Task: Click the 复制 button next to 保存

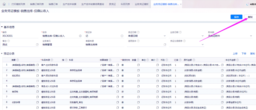Action: (250, 17)
